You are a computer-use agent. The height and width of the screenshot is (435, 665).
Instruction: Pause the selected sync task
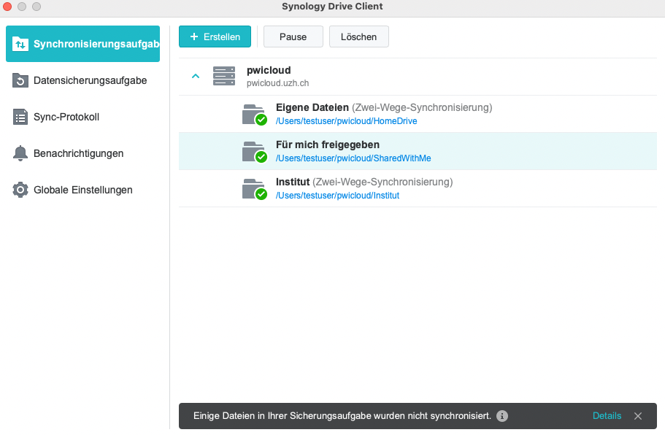293,37
